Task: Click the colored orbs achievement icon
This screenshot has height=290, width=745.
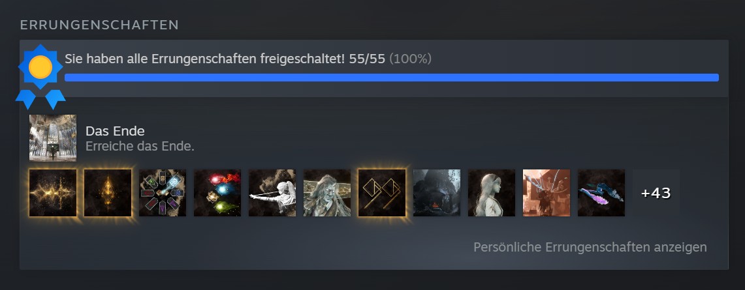Action: (217, 193)
